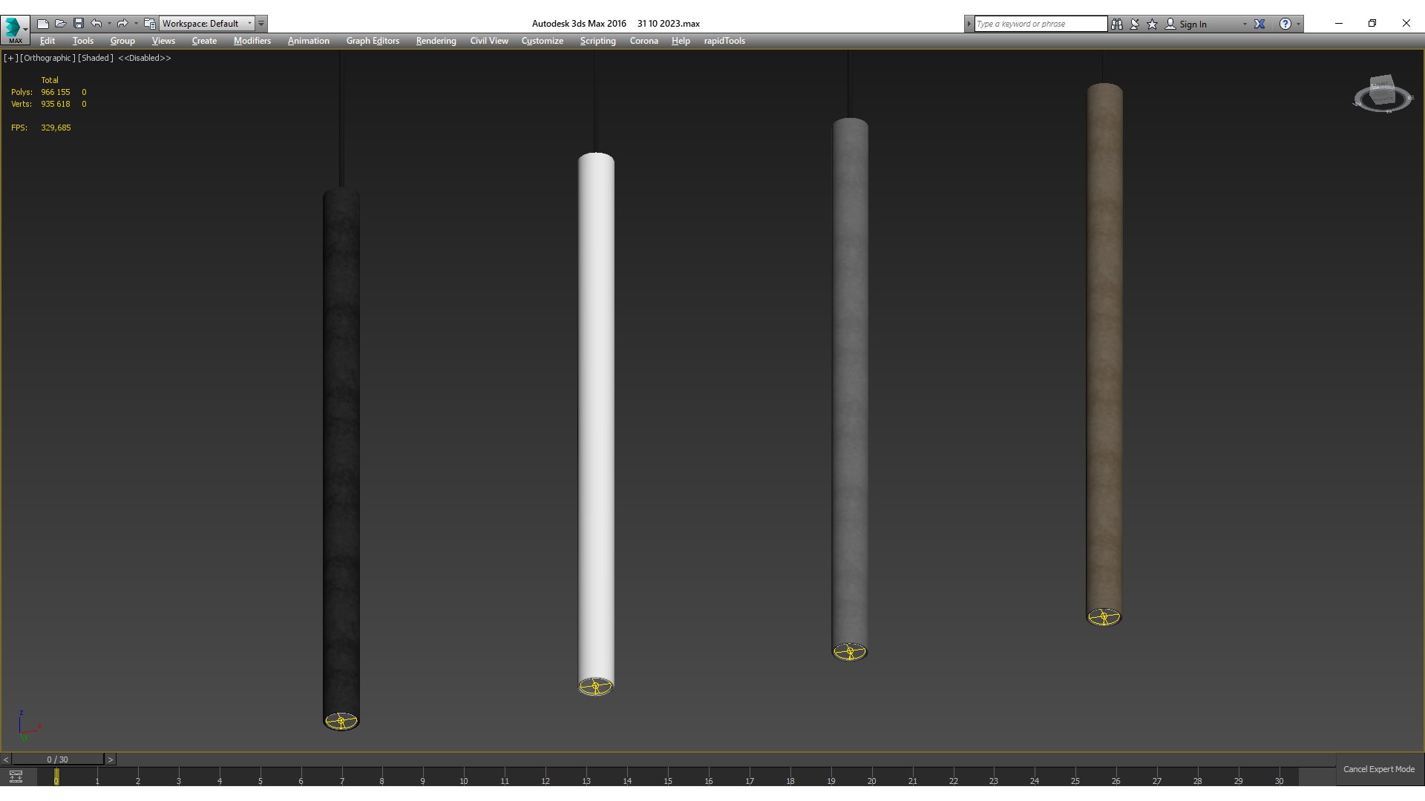This screenshot has width=1425, height=801.
Task: Click the Project Folder icon in quick access toolbar
Action: 149,24
